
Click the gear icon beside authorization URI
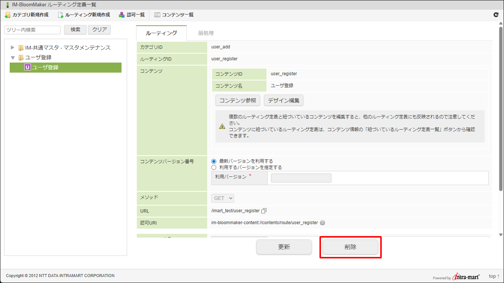point(322,223)
